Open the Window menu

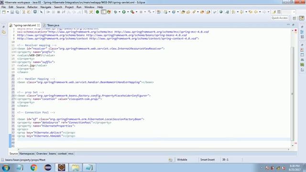[89, 7]
